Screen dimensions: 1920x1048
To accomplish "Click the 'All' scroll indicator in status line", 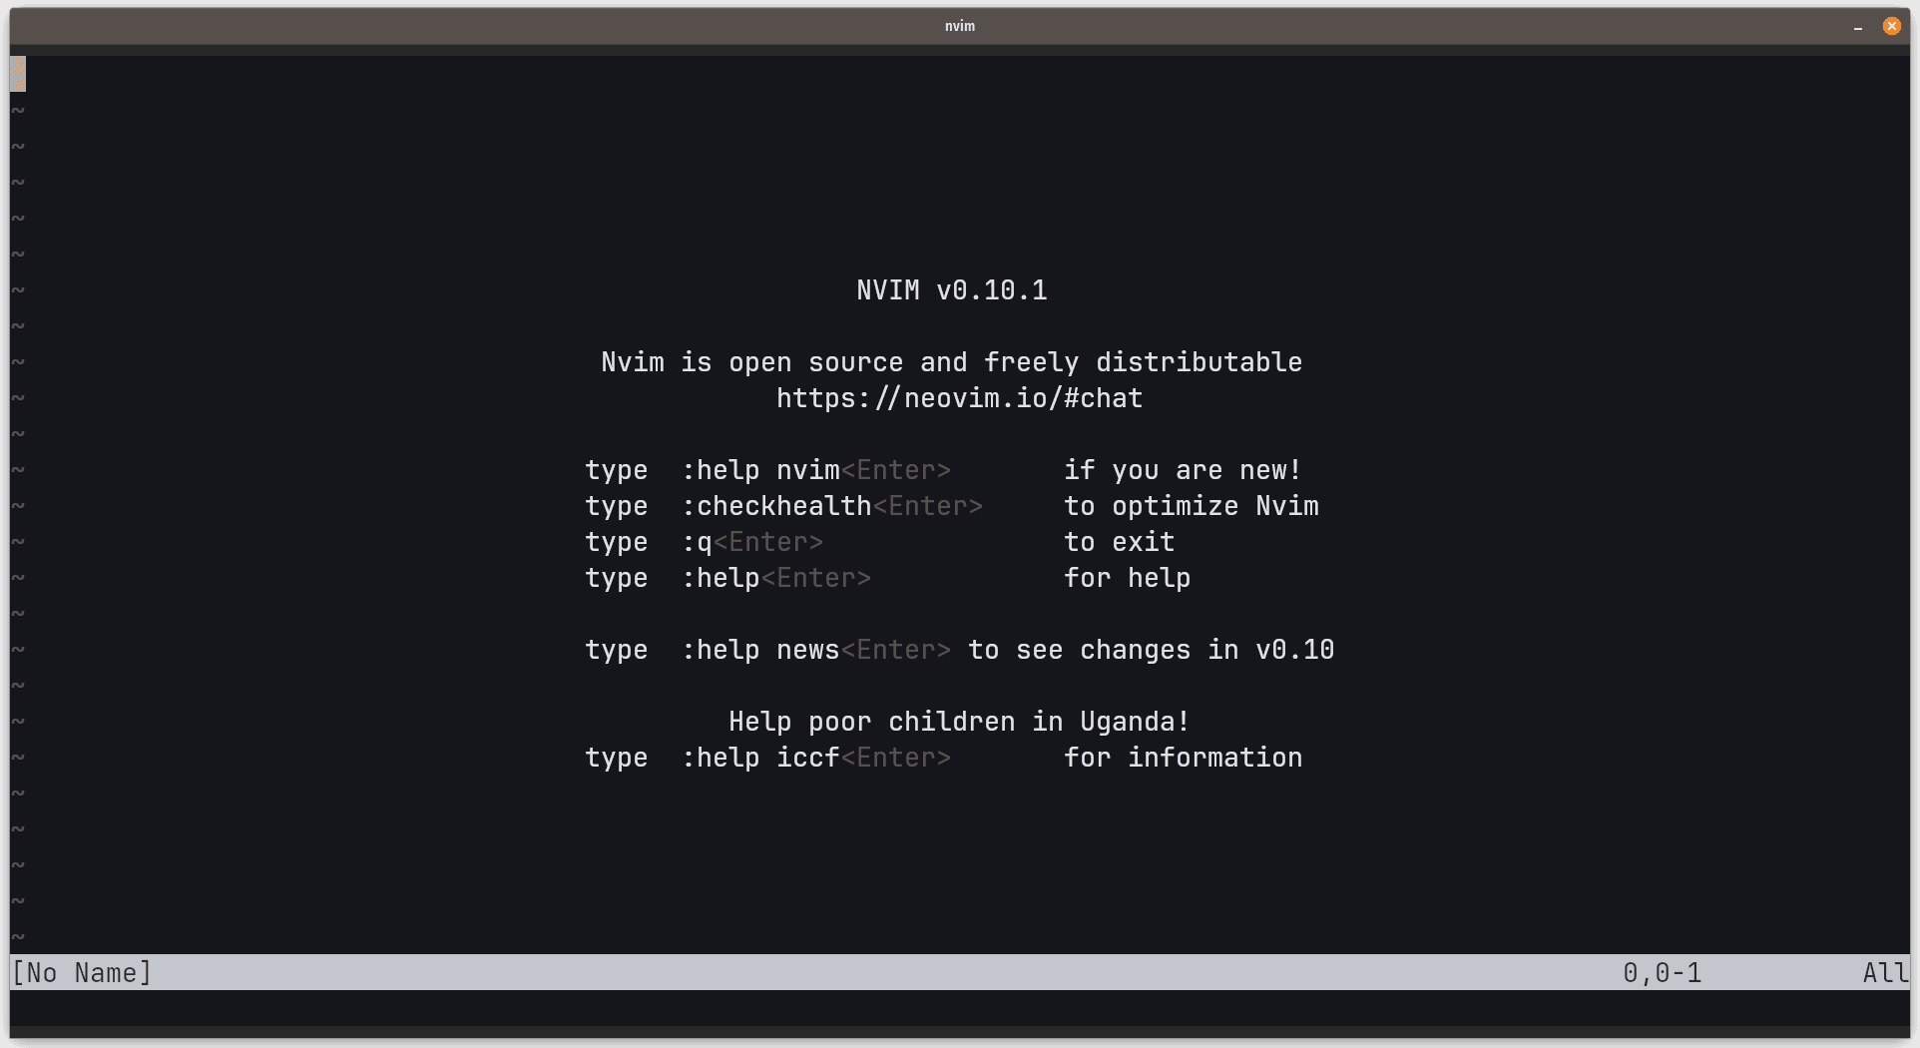I will tap(1885, 973).
